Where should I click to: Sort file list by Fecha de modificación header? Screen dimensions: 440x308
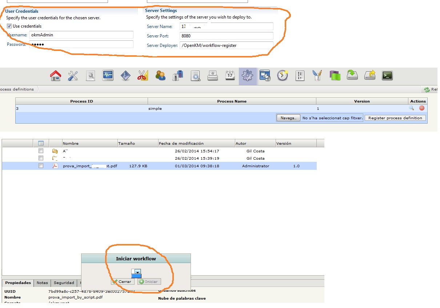181,143
